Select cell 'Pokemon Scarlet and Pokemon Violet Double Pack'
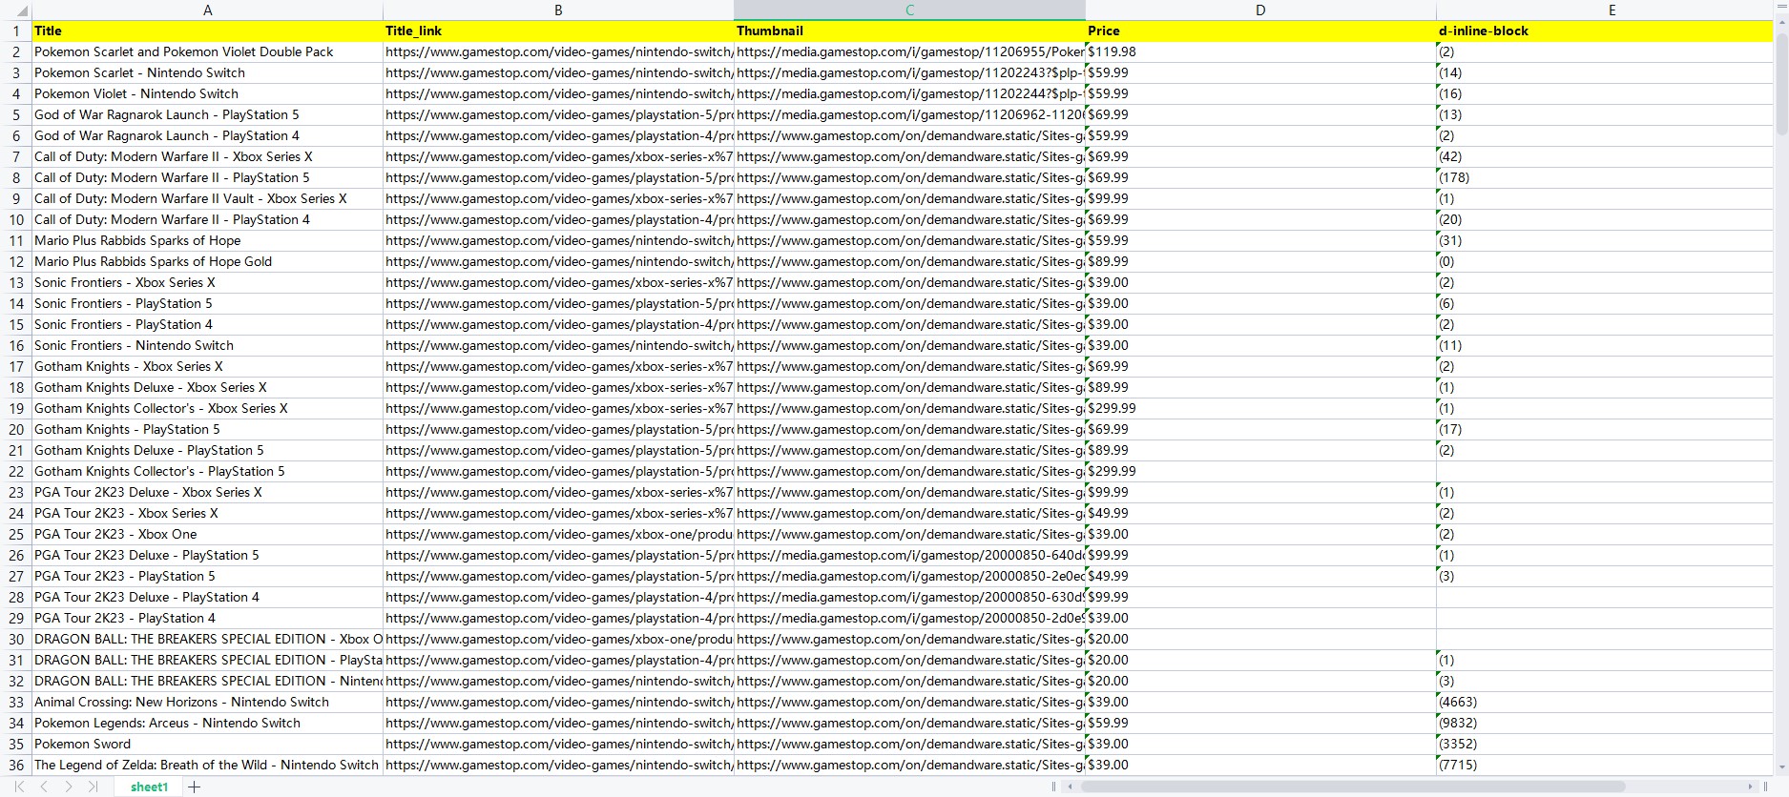 [208, 51]
